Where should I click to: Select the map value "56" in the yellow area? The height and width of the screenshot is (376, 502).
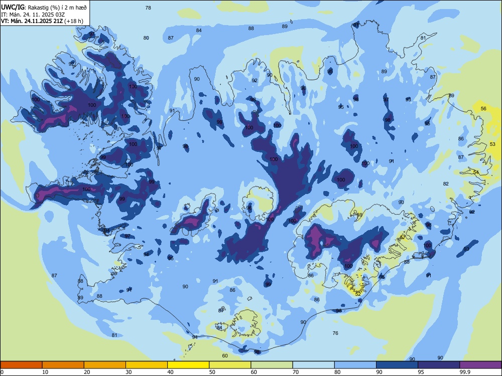(x=483, y=108)
